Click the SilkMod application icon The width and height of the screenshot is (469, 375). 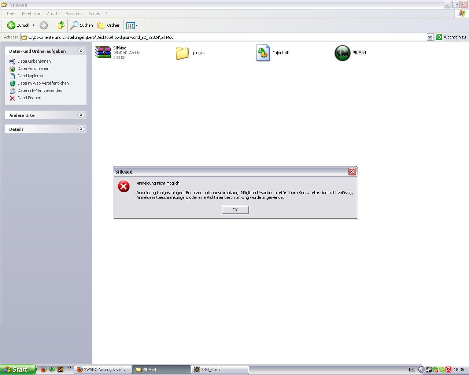coord(343,53)
